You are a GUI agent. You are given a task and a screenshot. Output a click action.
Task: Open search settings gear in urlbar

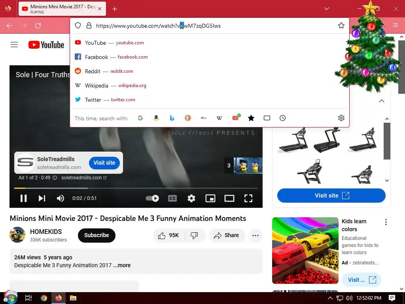tap(341, 118)
